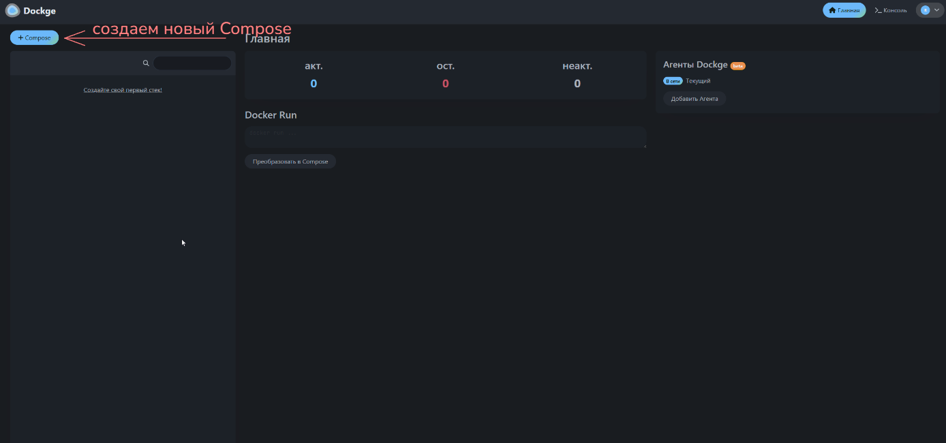Click the stopped stacks count under ост.

(446, 84)
